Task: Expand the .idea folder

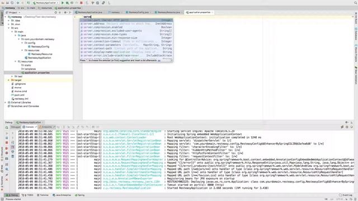Action: click(9, 21)
